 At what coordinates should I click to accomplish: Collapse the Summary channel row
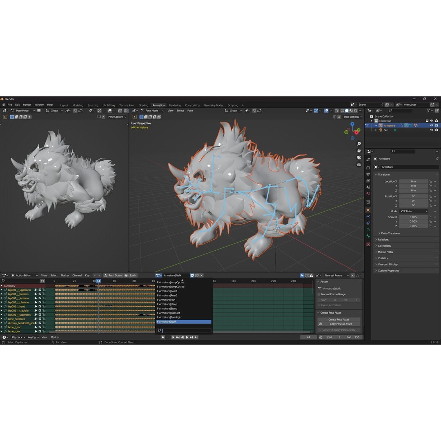(2, 286)
